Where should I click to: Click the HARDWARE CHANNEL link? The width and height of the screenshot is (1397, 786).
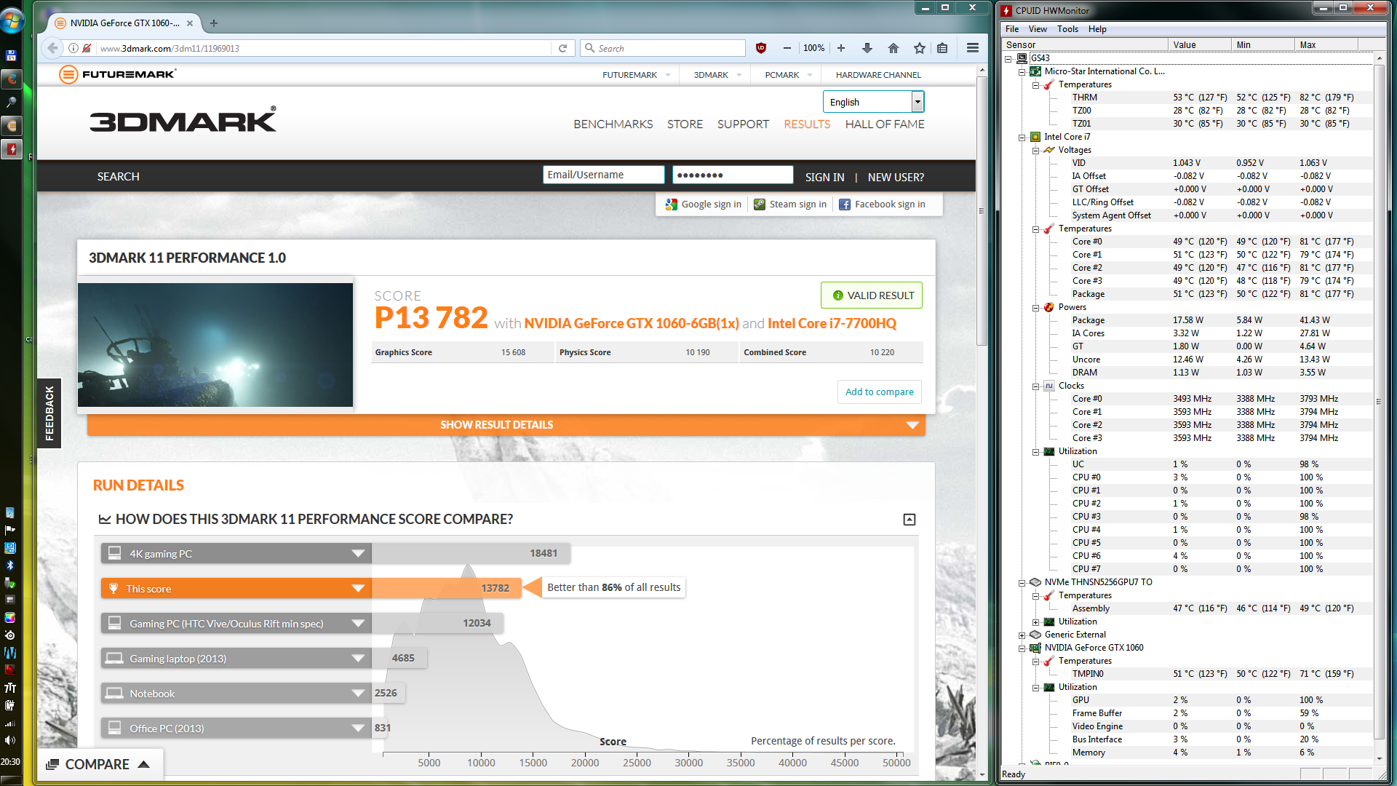878,75
